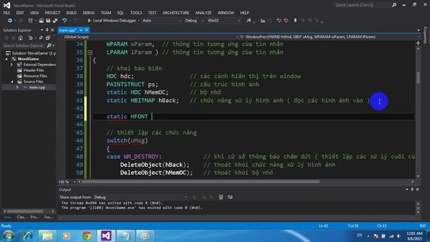
Task: Click the bookmark toolbar icon
Action: point(296,21)
